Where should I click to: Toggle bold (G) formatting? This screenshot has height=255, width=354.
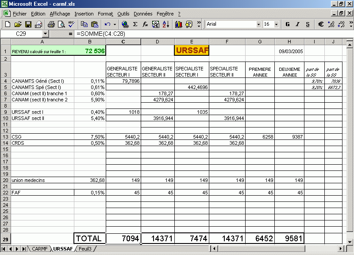[287, 24]
